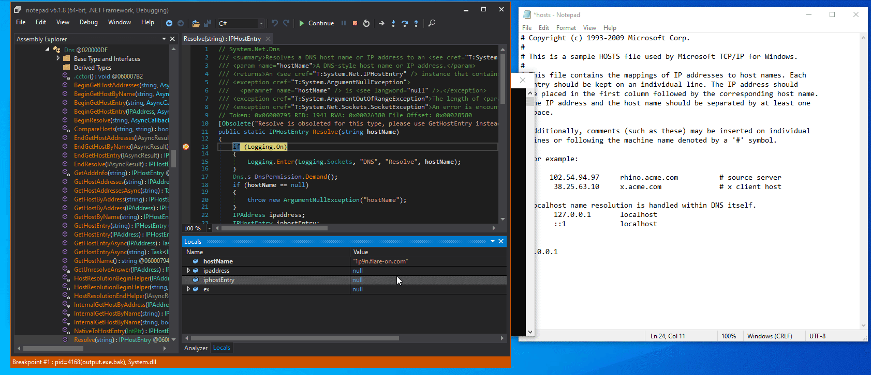Undo the last action in the toolbar

click(275, 23)
